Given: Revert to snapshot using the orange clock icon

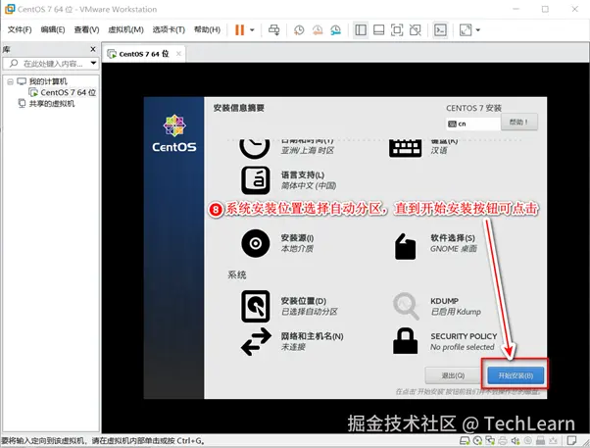Looking at the screenshot, I should click(x=318, y=30).
